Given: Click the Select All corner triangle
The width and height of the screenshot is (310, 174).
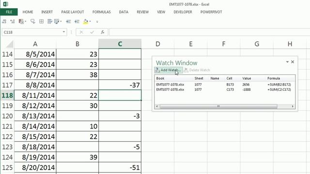Looking at the screenshot, I should [9, 44].
